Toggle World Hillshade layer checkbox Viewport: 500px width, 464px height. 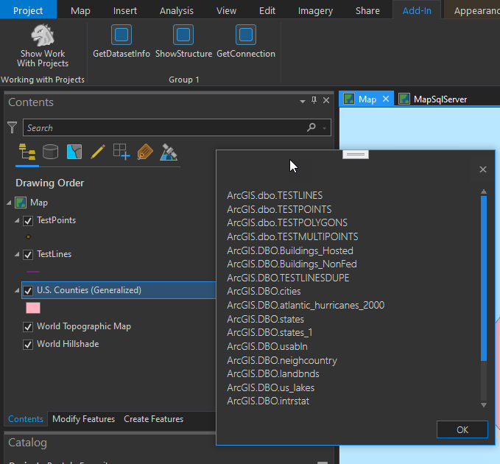tap(28, 345)
